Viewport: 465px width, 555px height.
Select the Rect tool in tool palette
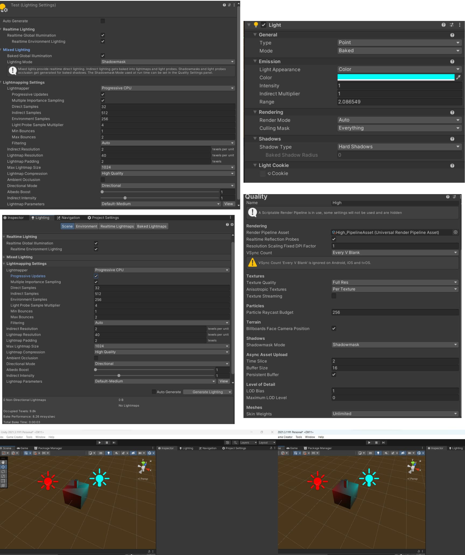3,481
